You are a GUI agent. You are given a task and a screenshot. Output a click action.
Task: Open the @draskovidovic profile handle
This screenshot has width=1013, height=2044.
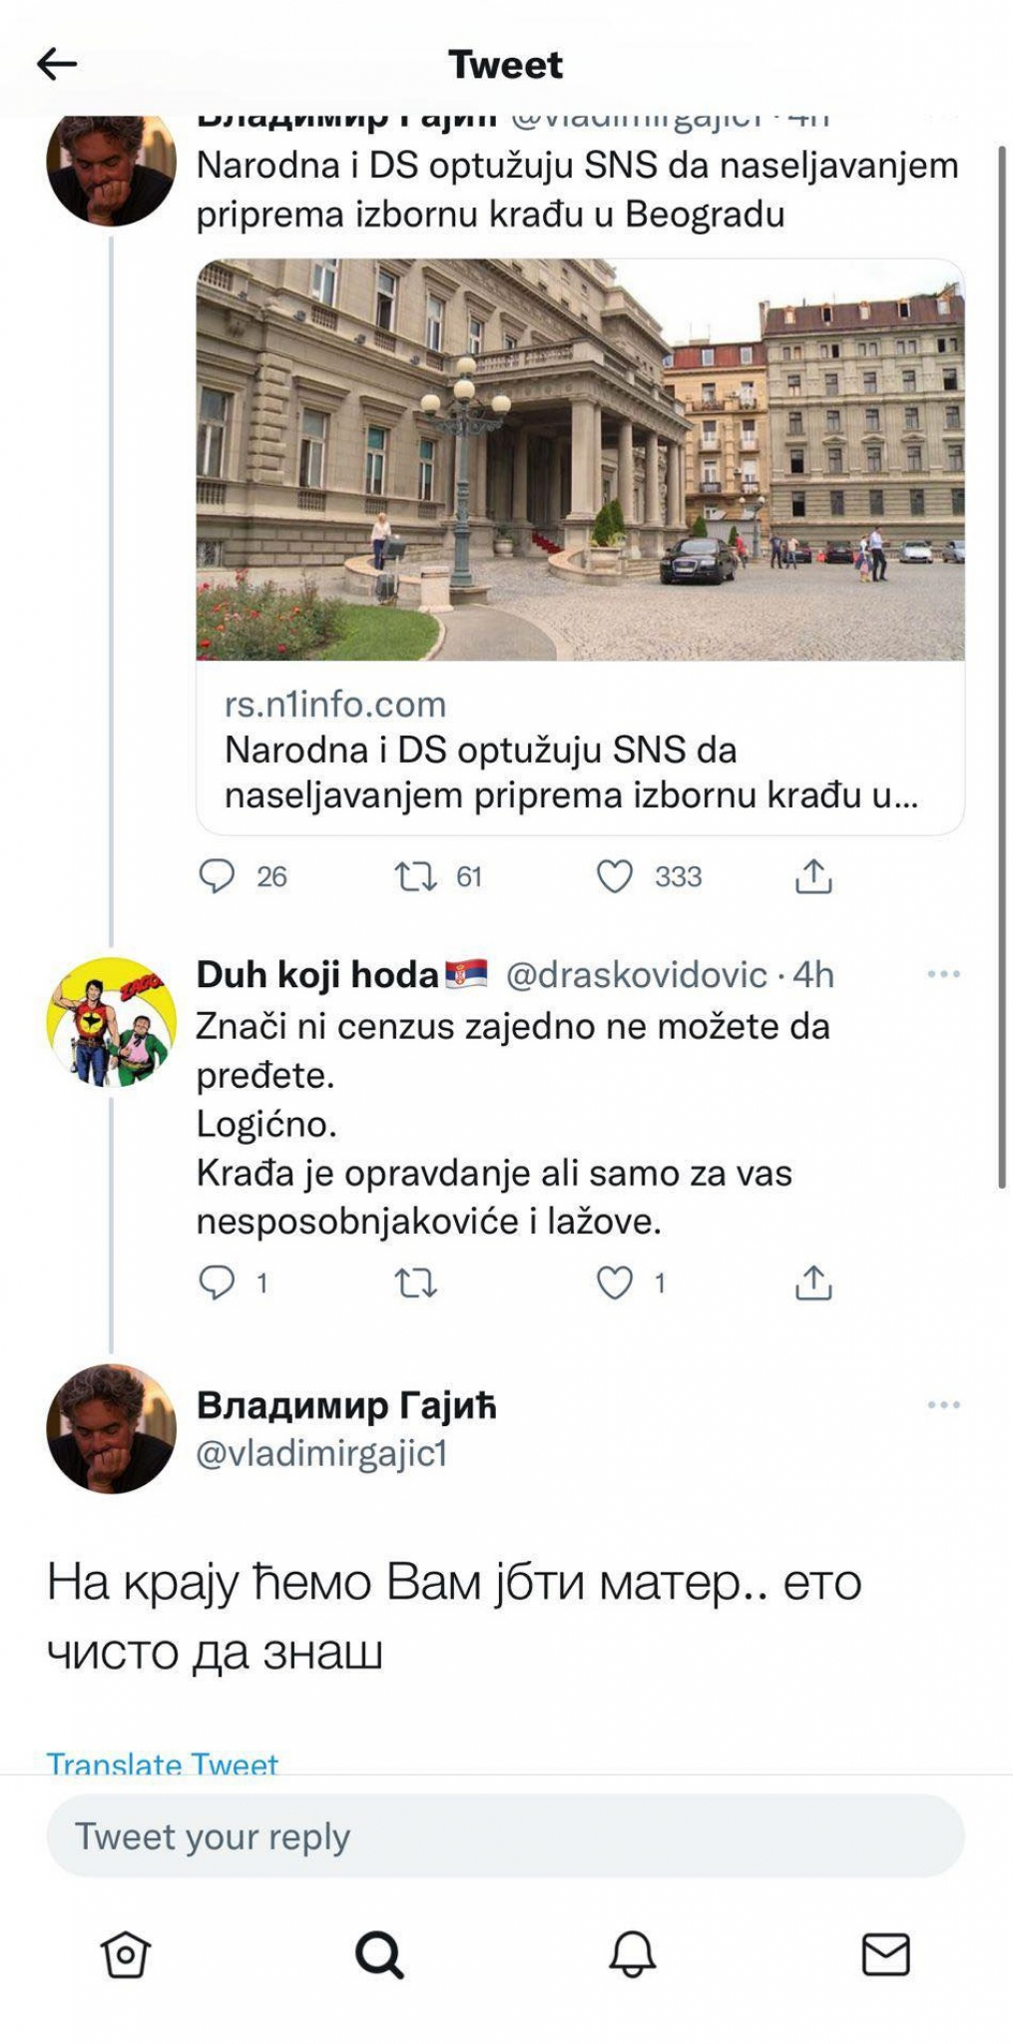(x=637, y=975)
